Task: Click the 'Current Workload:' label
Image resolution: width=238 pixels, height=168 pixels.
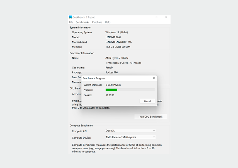Action: (x=93, y=85)
